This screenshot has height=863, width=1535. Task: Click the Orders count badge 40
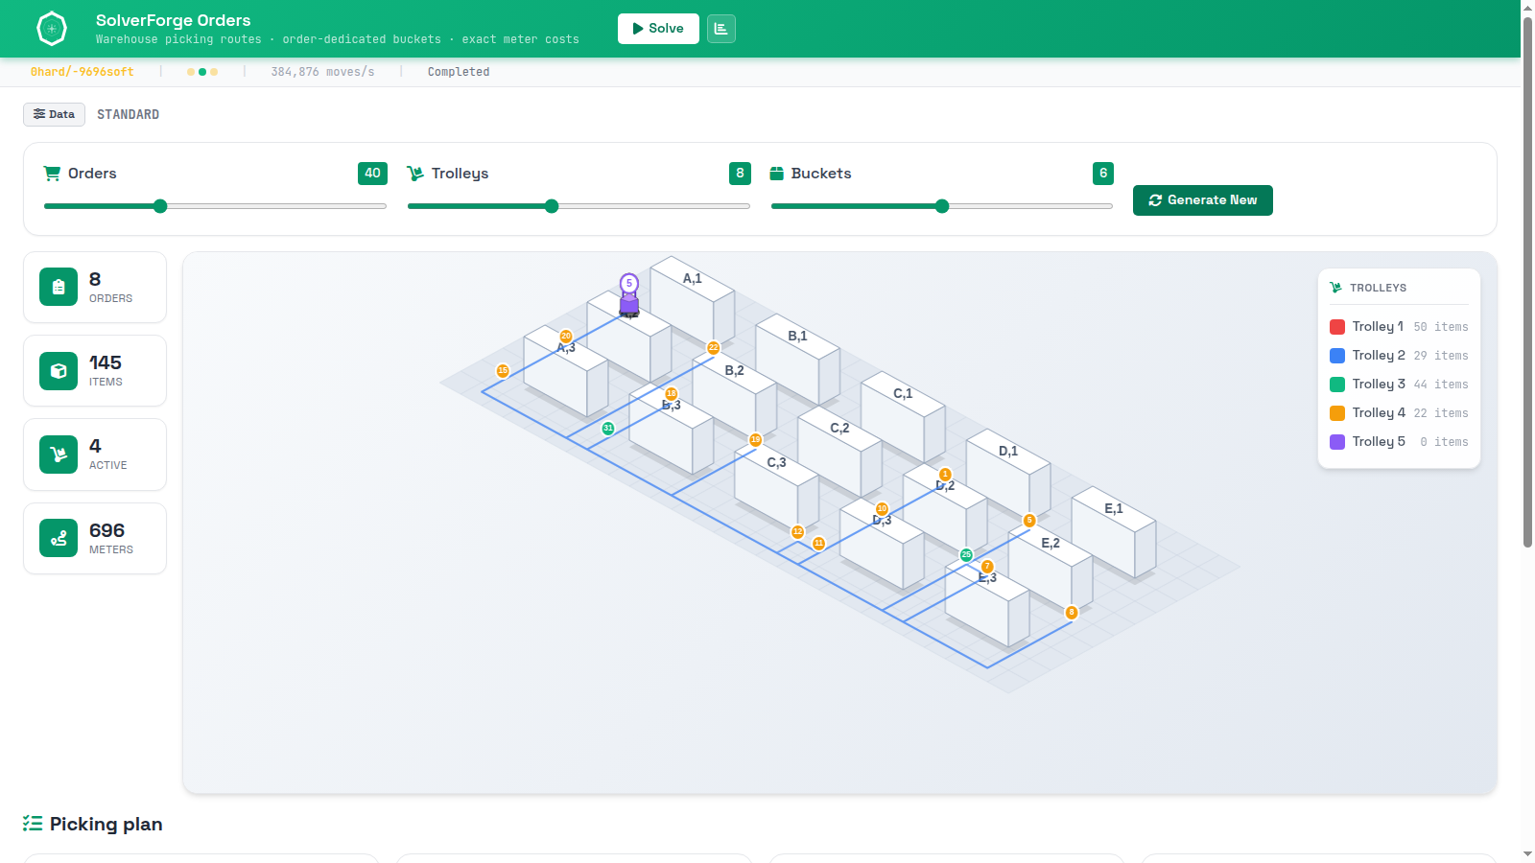click(x=372, y=174)
